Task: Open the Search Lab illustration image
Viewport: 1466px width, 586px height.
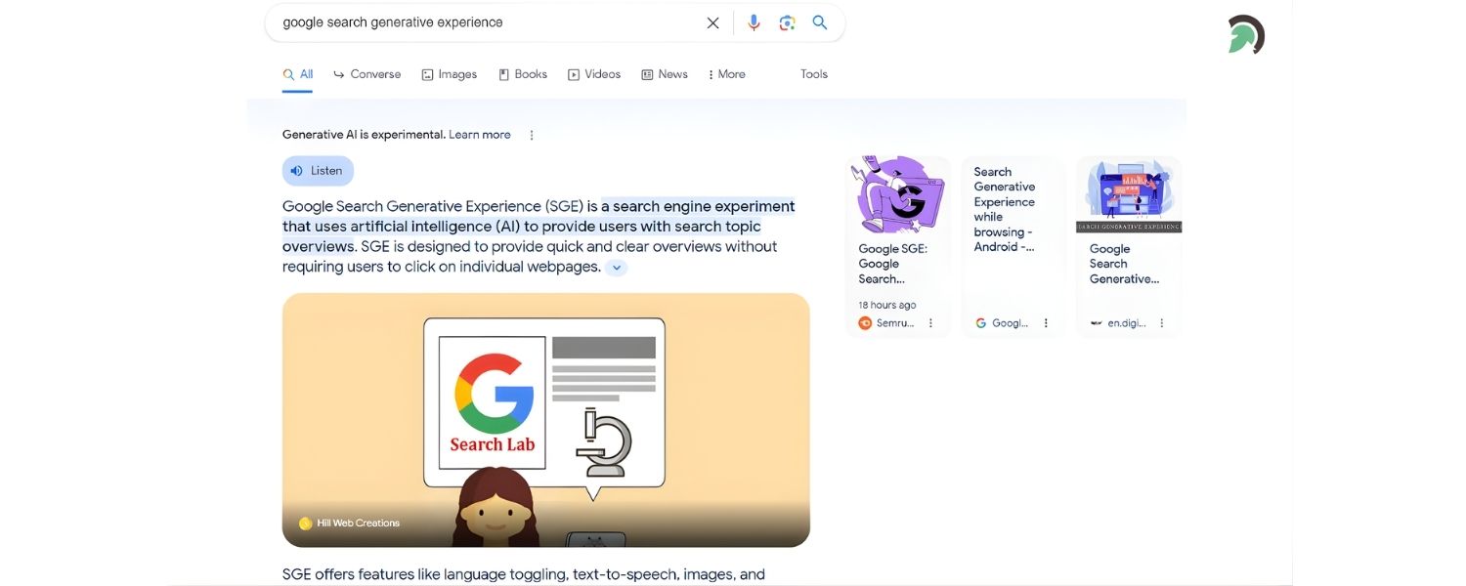Action: click(545, 419)
